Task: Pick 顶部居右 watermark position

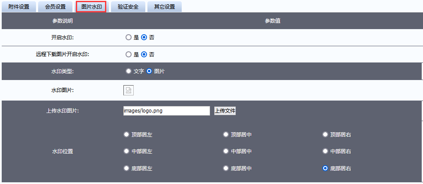Action: click(x=325, y=134)
